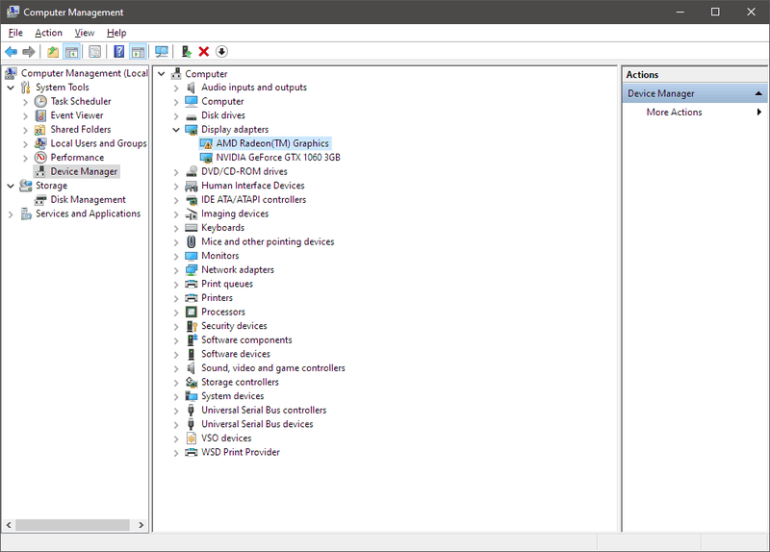Viewport: 770px width, 552px height.
Task: Select DVD/CD-ROM drives category
Action: point(244,172)
